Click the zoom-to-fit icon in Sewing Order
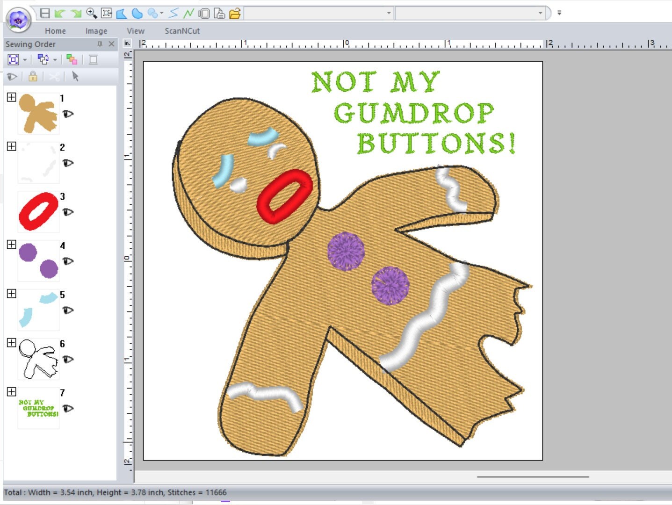This screenshot has width=672, height=505. coord(14,60)
